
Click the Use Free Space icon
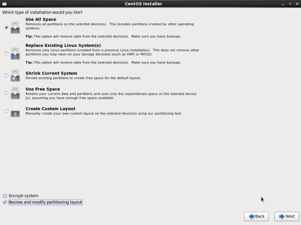(x=15, y=93)
